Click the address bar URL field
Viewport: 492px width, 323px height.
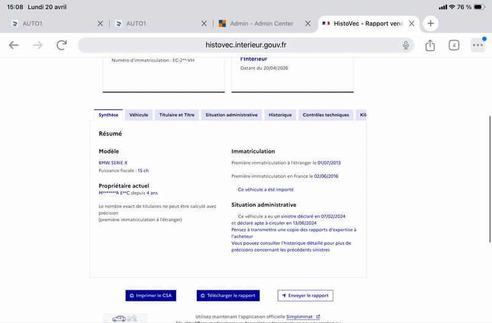click(x=246, y=45)
